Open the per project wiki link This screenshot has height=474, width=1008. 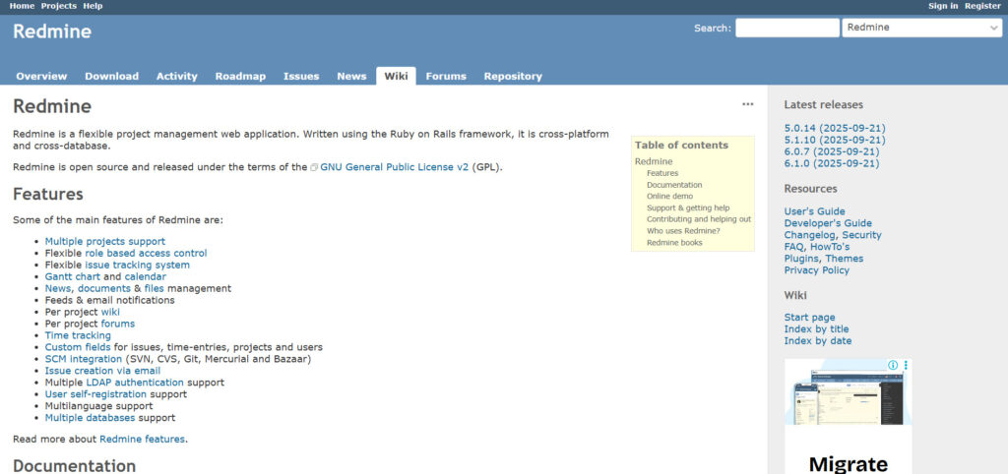(110, 312)
